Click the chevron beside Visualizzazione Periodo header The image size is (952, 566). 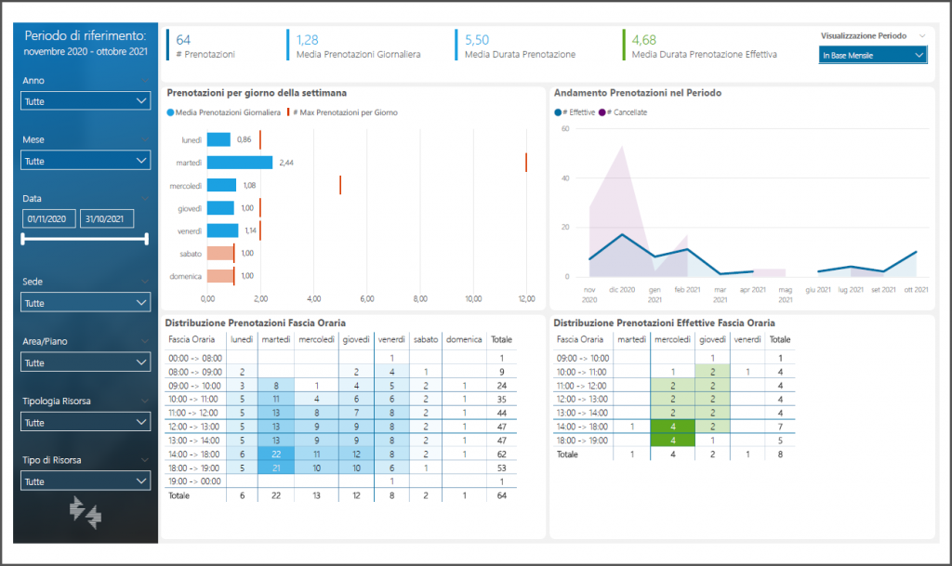[x=921, y=36]
